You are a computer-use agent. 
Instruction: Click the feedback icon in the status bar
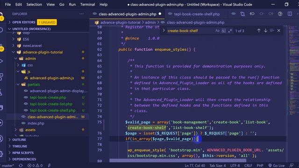(292, 166)
